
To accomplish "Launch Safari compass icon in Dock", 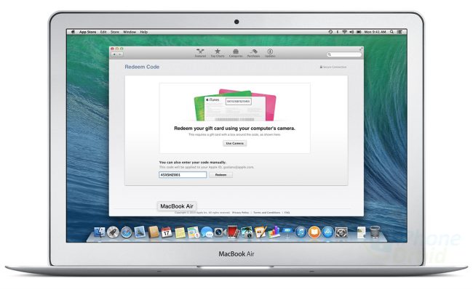I will click(x=127, y=232).
